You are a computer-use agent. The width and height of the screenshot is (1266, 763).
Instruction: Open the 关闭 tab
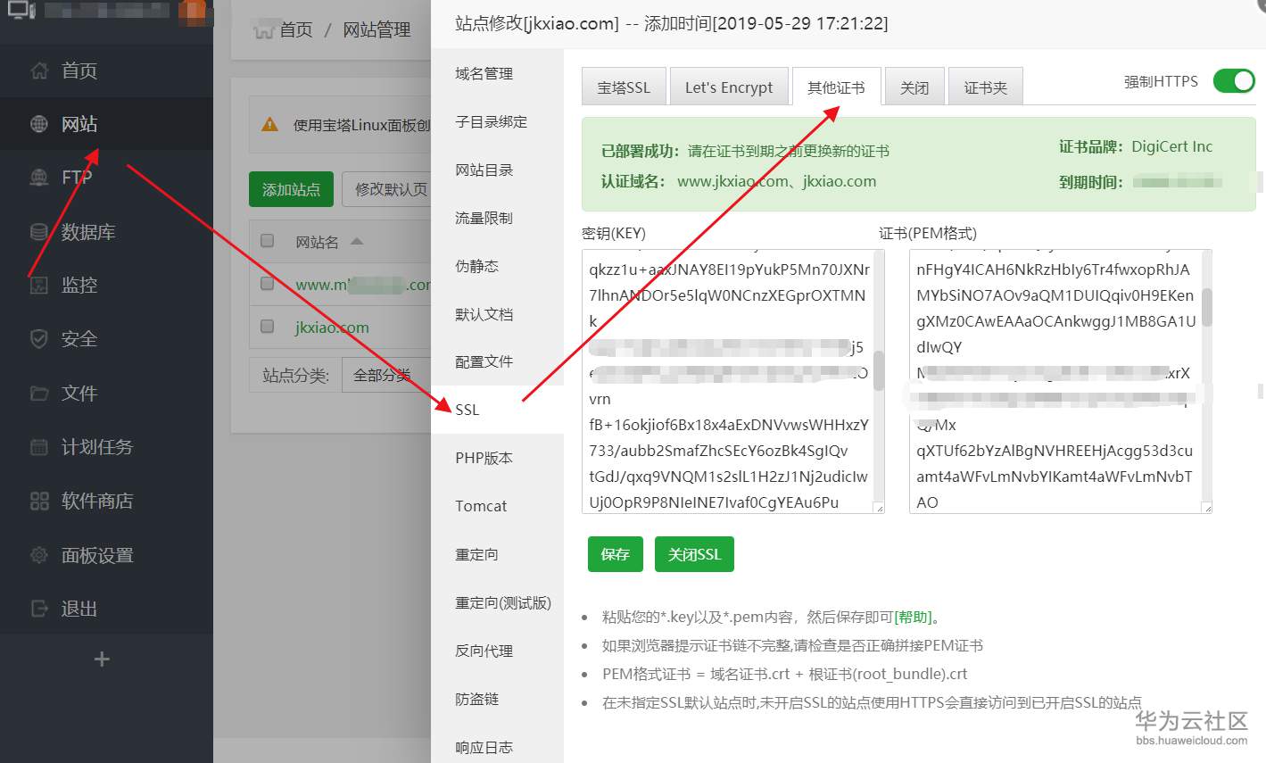pyautogui.click(x=914, y=87)
